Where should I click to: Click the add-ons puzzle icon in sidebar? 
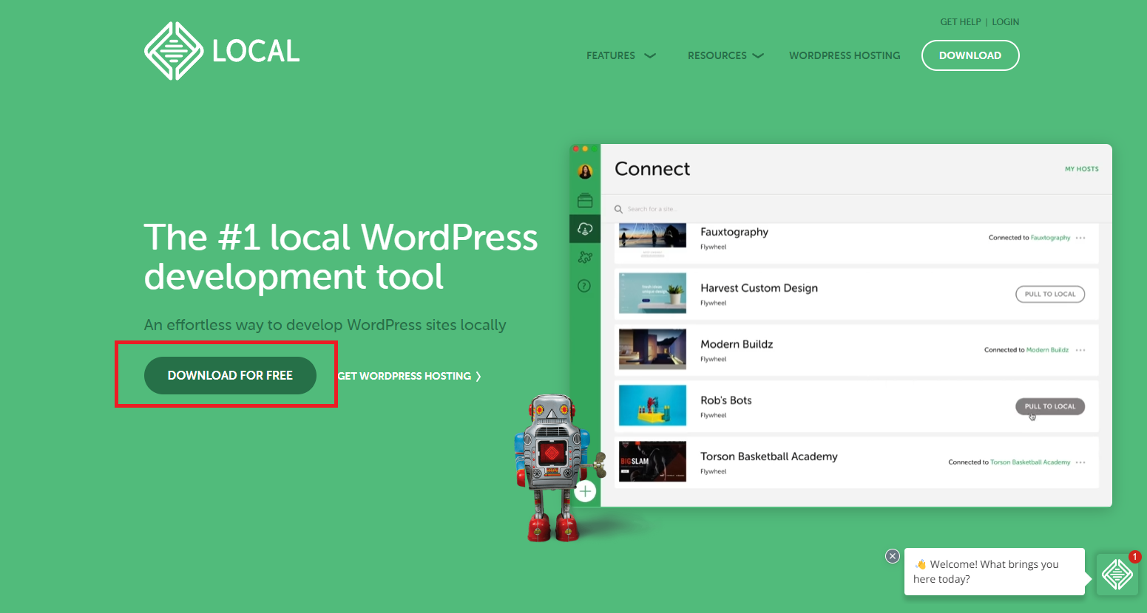click(x=585, y=257)
